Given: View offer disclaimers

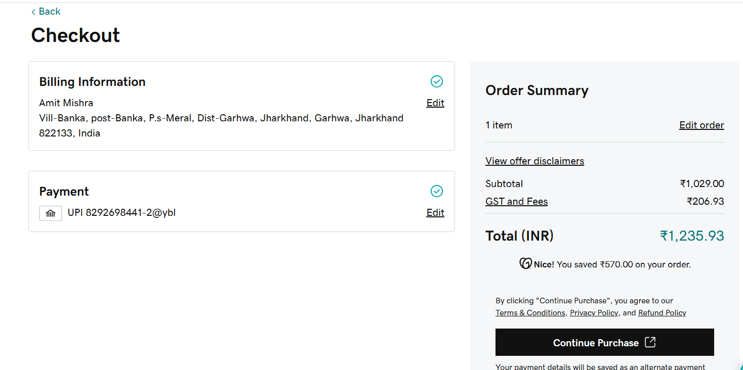Looking at the screenshot, I should [x=534, y=161].
